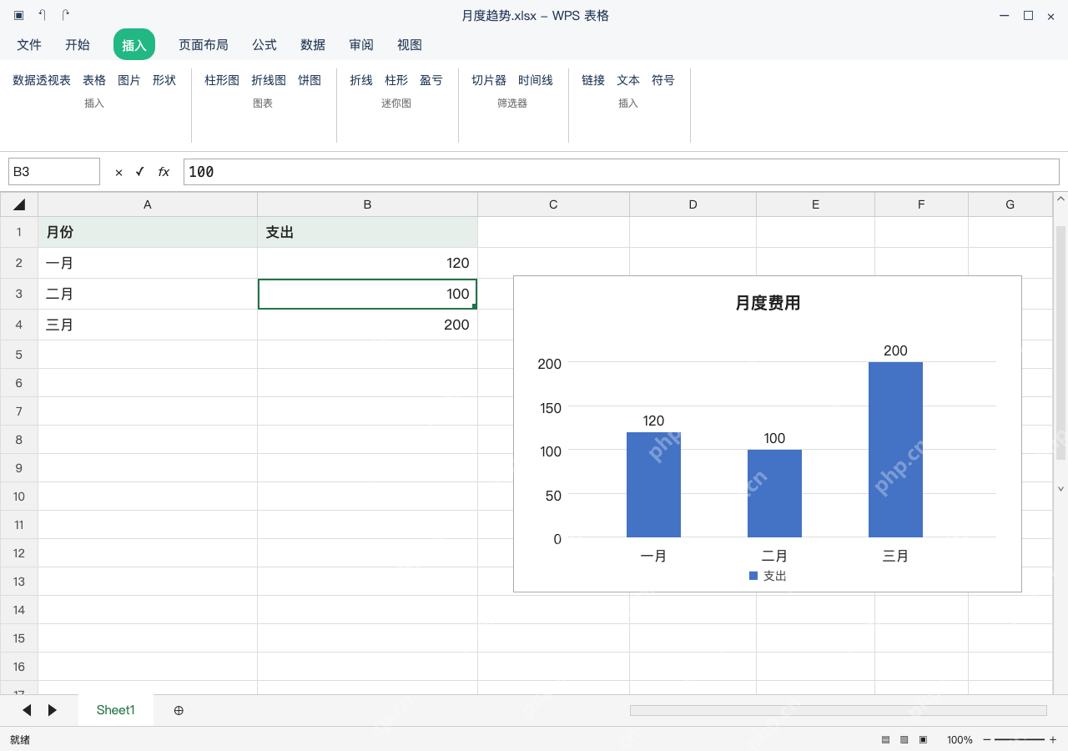
Task: Add a new sheet with the plus icon
Action: 179,710
